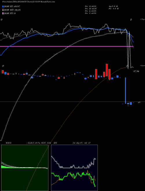Click the ADX (14 day) values text
Image resolution: width=145 pixels, height=191 pixels.
pyautogui.click(x=81, y=143)
